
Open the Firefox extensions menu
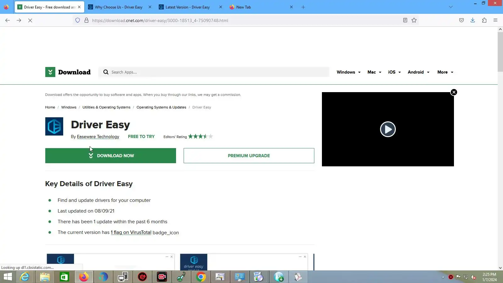pyautogui.click(x=484, y=20)
